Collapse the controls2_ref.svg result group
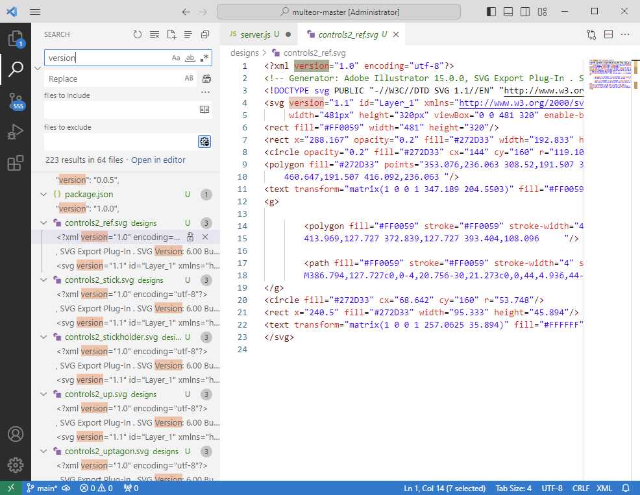This screenshot has width=640, height=495. click(x=43, y=223)
